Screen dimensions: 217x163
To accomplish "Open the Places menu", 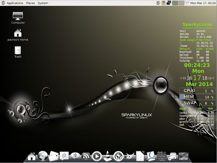I will 30,3.
